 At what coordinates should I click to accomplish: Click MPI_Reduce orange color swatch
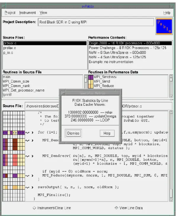(91, 86)
